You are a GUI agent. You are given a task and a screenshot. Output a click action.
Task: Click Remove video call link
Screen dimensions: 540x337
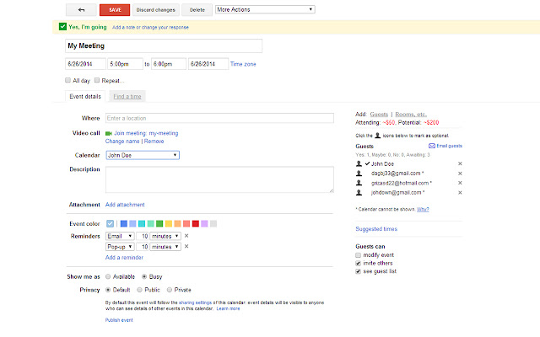154,142
